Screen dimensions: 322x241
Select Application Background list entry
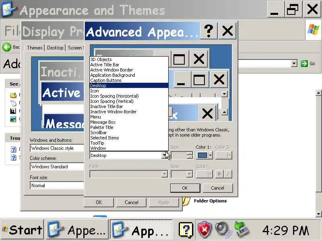tap(129, 75)
